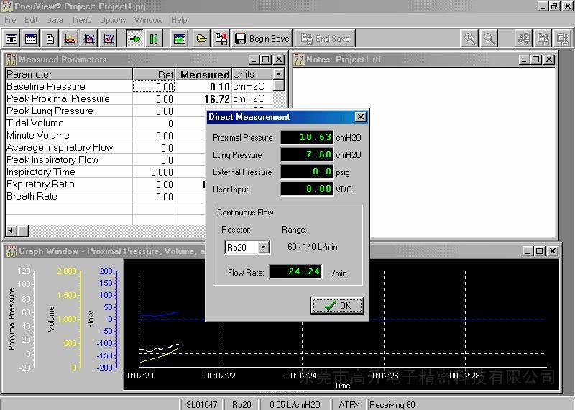The width and height of the screenshot is (575, 410).
Task: Click the zoom out magnifier icon
Action: point(489,39)
